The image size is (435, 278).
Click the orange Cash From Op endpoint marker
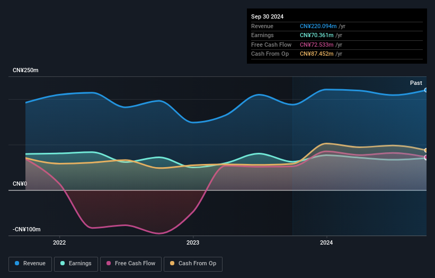[426, 150]
